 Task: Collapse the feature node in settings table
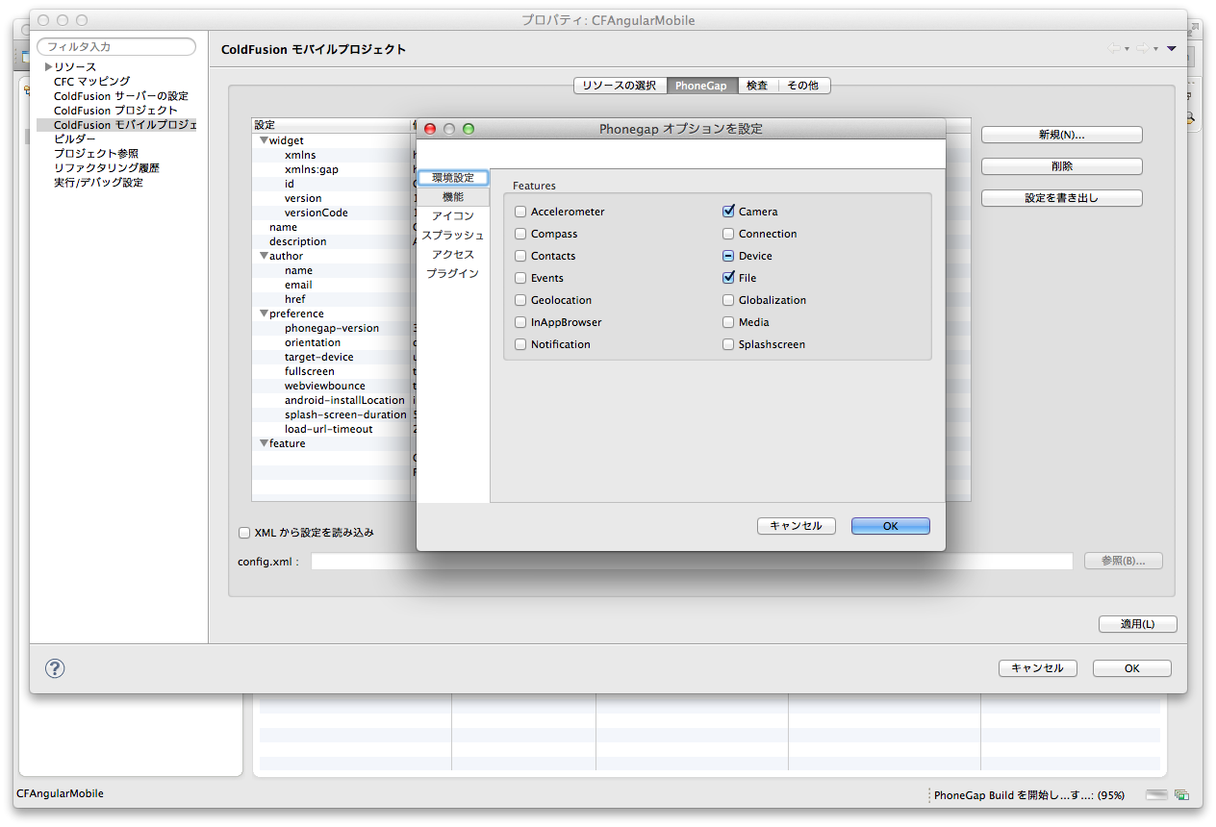click(264, 443)
